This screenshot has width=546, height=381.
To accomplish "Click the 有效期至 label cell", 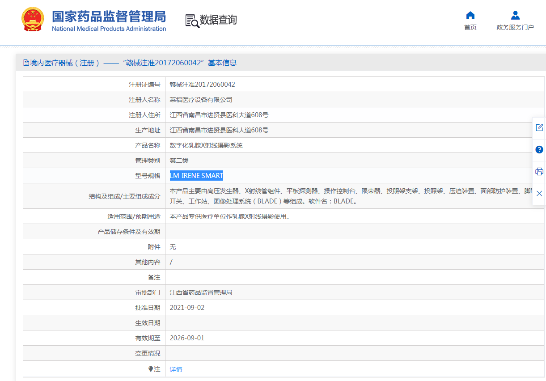I will click(x=94, y=338).
